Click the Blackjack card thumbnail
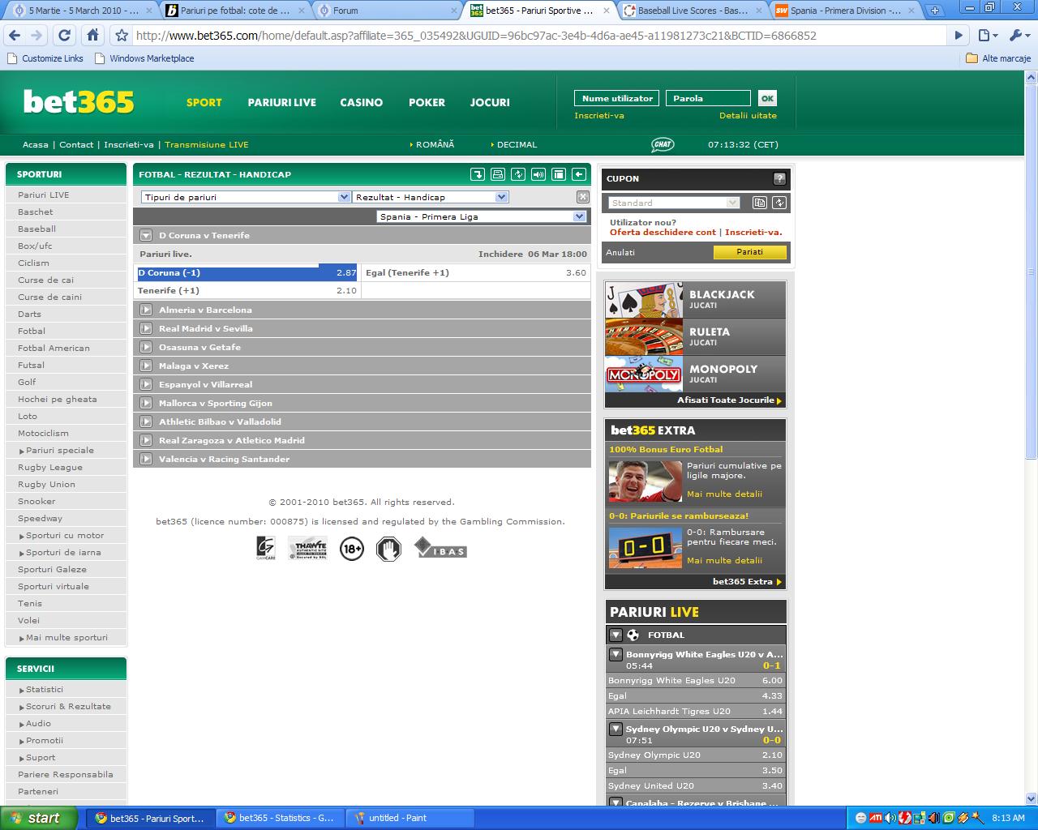1038x830 pixels. click(x=644, y=299)
